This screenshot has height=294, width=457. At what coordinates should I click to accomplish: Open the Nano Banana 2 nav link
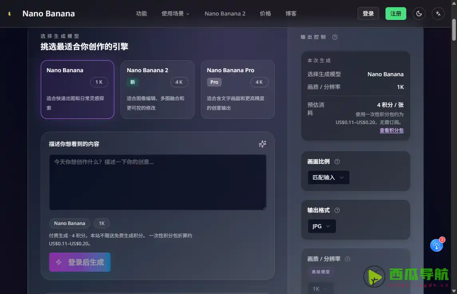(225, 14)
